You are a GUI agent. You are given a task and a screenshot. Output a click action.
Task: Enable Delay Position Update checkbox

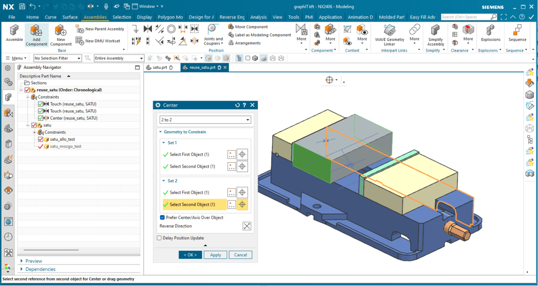pos(159,238)
